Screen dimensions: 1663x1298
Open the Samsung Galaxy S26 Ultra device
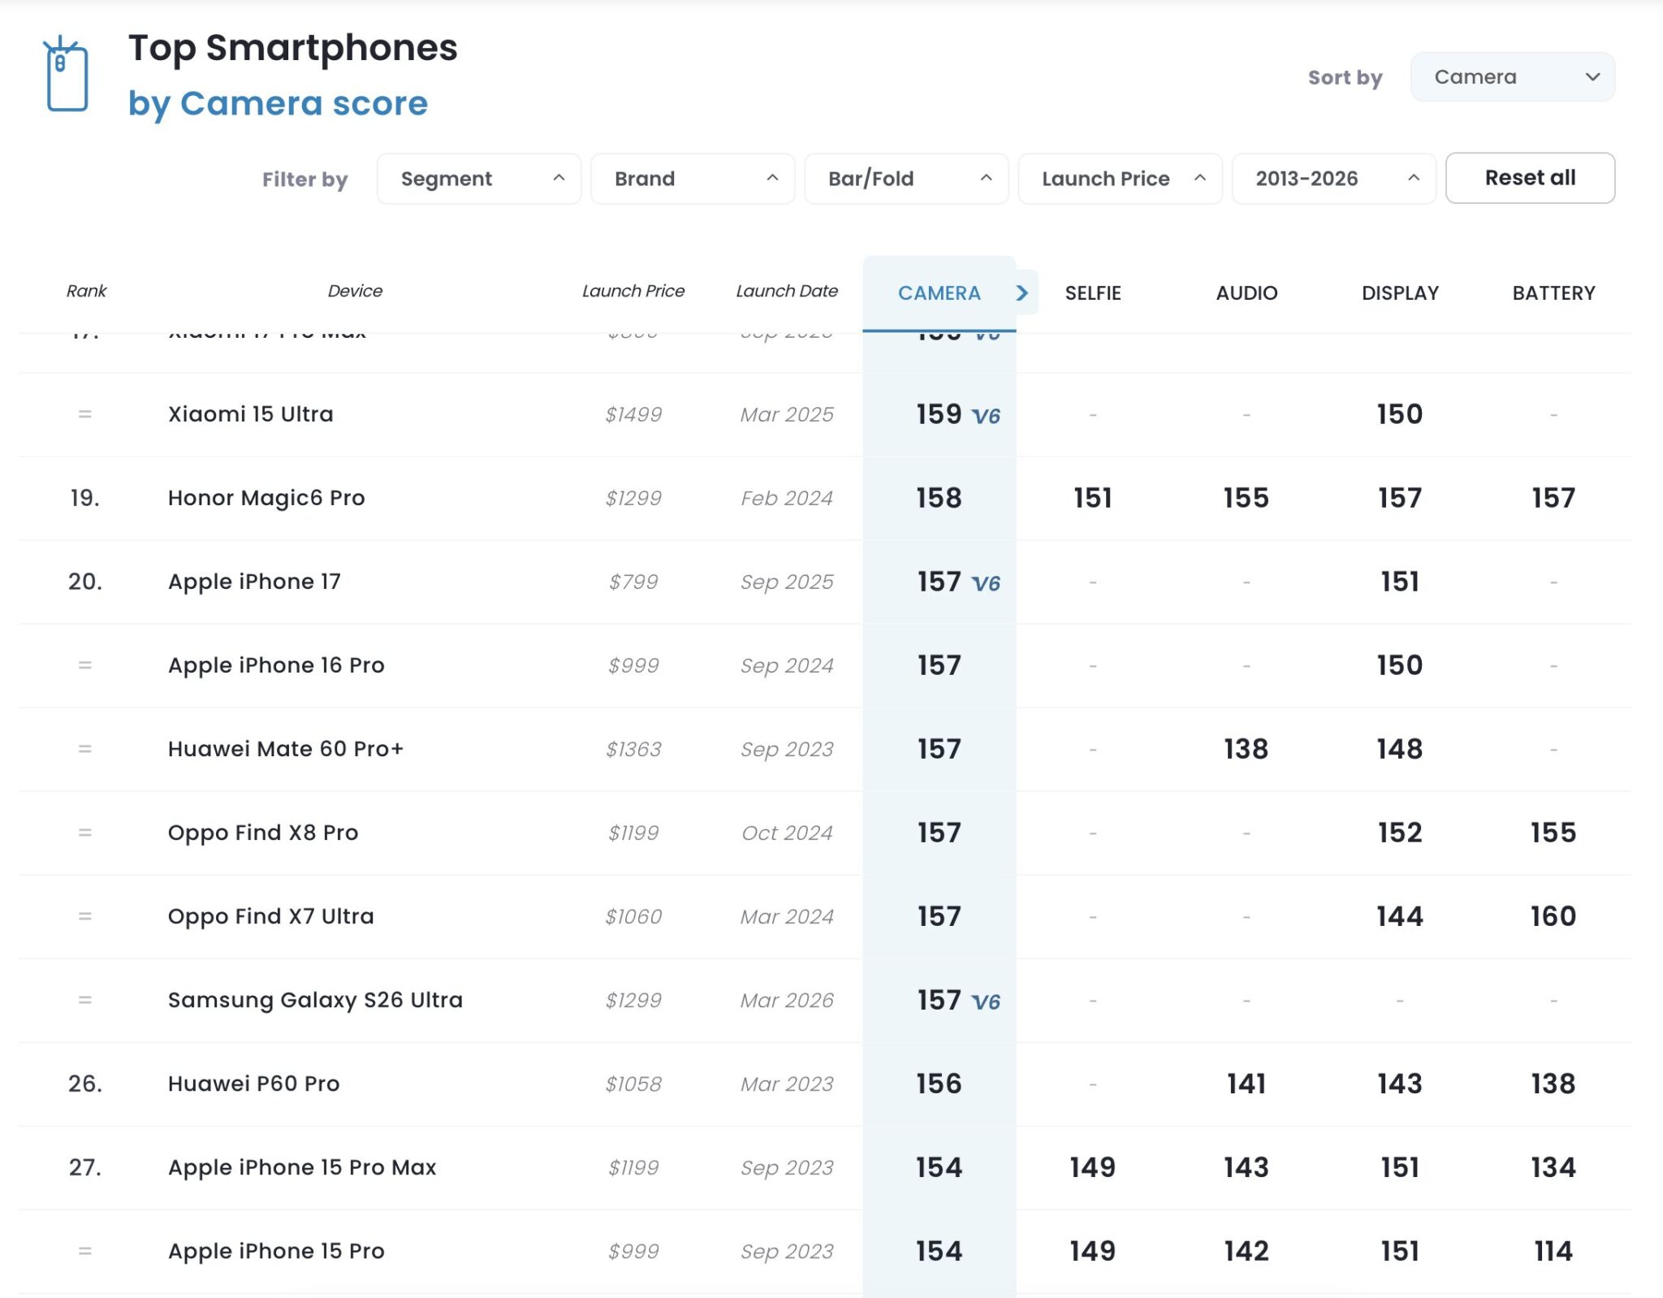315,1000
